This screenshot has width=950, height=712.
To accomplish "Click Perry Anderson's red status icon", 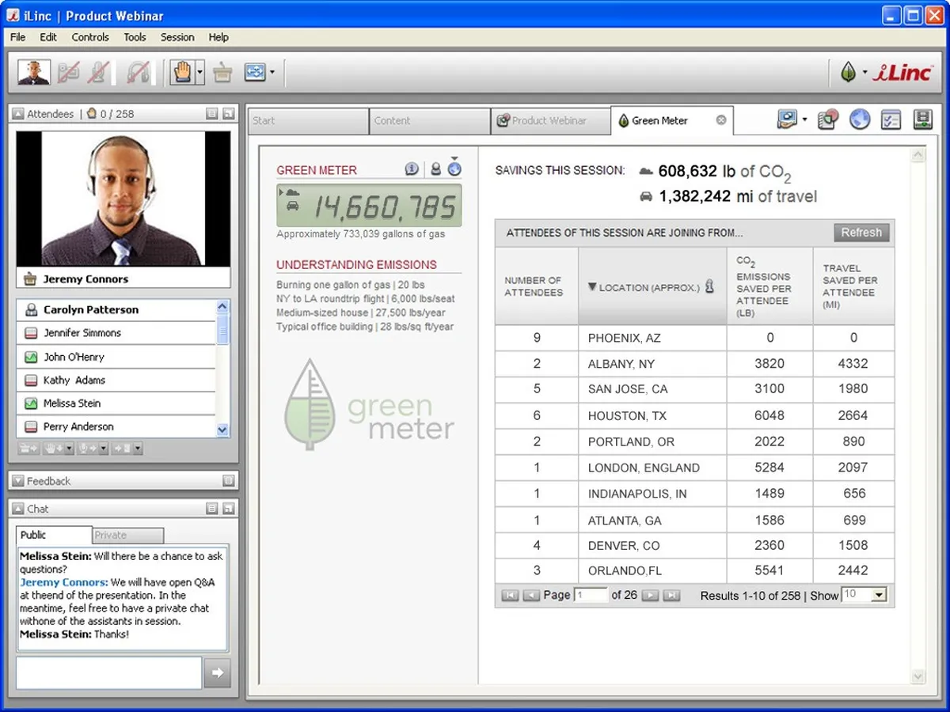I will (x=31, y=426).
